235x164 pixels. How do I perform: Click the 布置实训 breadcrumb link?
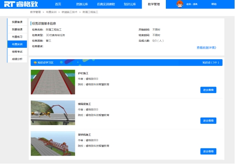(x=51, y=12)
